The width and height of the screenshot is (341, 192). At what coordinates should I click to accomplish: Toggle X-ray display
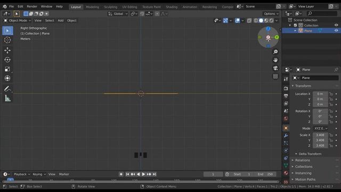coord(249,20)
